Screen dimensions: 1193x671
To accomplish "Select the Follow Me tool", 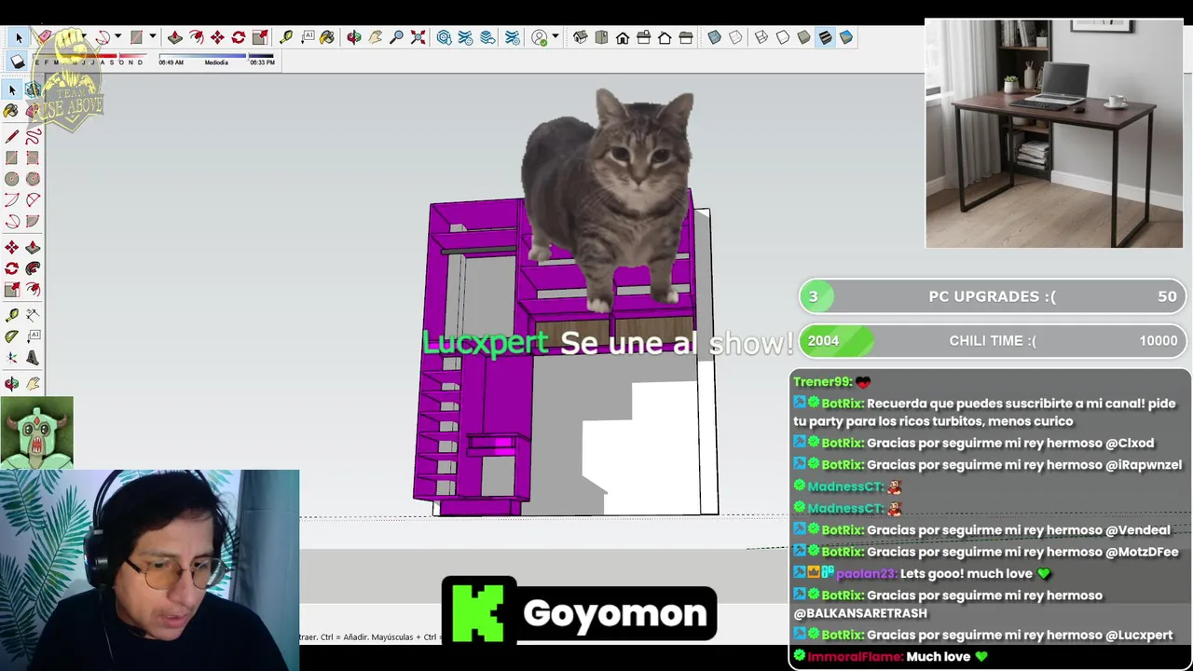I will click(x=33, y=268).
